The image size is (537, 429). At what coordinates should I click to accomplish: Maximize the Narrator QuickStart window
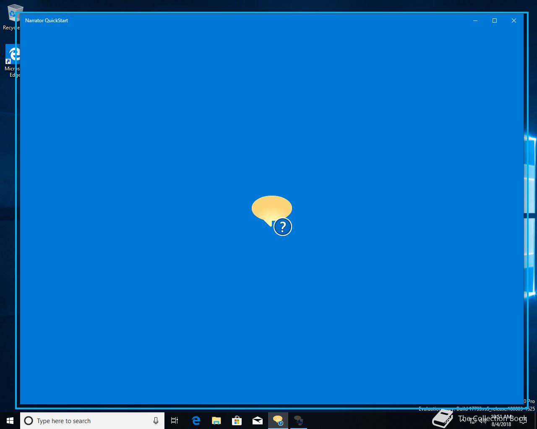click(x=495, y=21)
